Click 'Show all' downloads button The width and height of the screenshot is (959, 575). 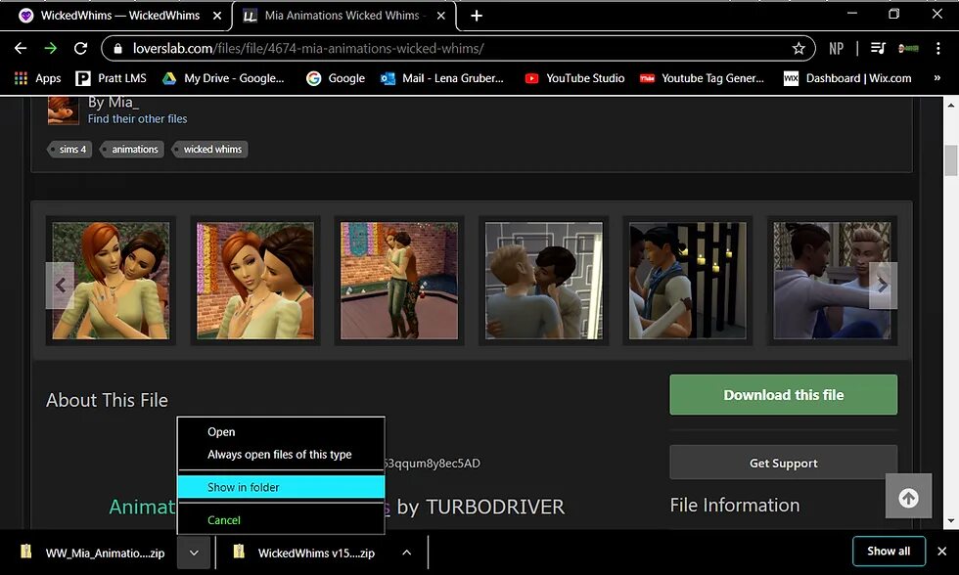click(889, 552)
